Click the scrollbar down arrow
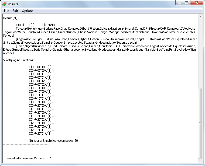The width and height of the screenshot is (205, 166). point(200,161)
